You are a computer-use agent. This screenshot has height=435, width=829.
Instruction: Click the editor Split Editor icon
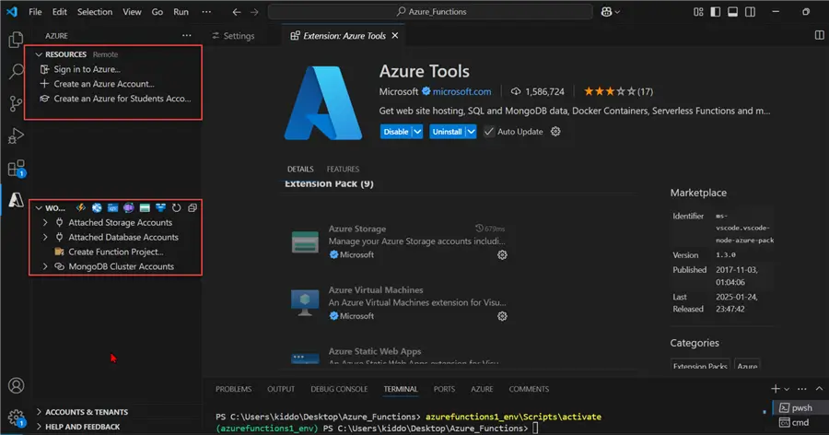pos(819,35)
